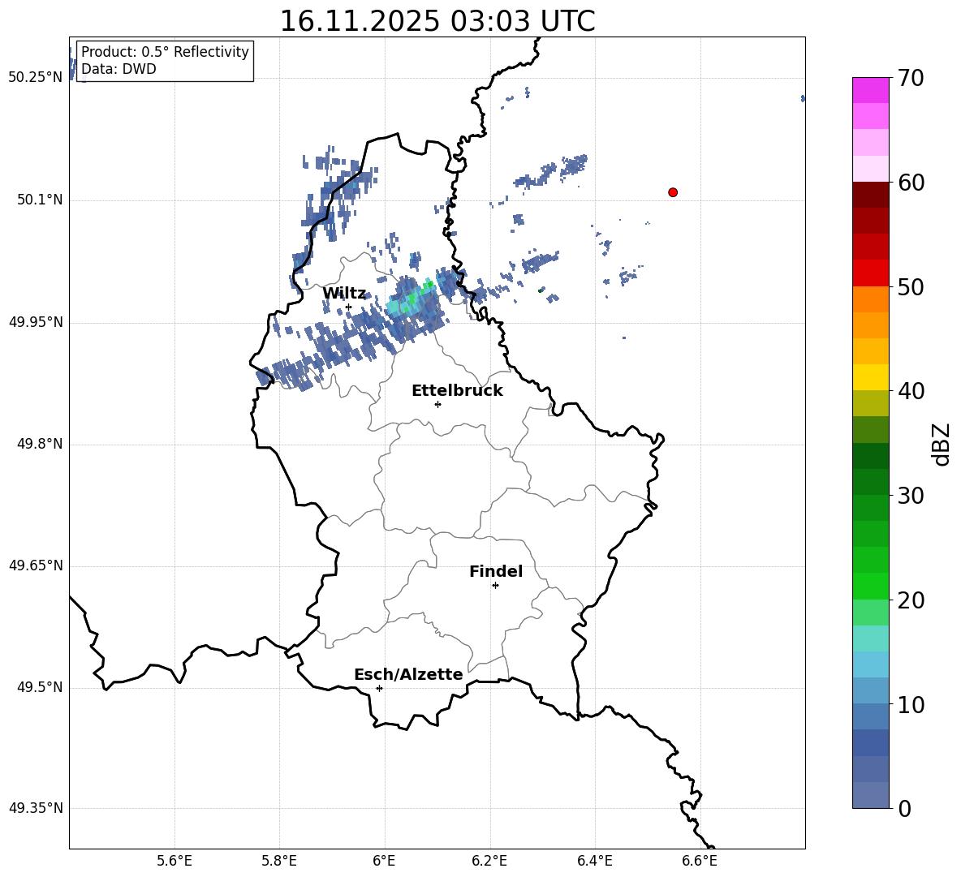Click the dBZ colorbar axis label
The height and width of the screenshot is (877, 961).
[x=942, y=444]
